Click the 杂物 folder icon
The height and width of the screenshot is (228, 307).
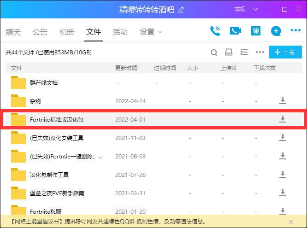tap(18, 101)
